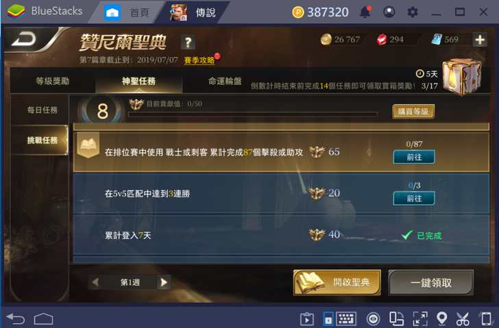Select 每日任務 in side menu

tap(42, 110)
